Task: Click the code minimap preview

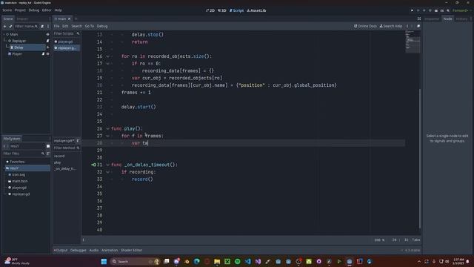Action: (x=413, y=42)
